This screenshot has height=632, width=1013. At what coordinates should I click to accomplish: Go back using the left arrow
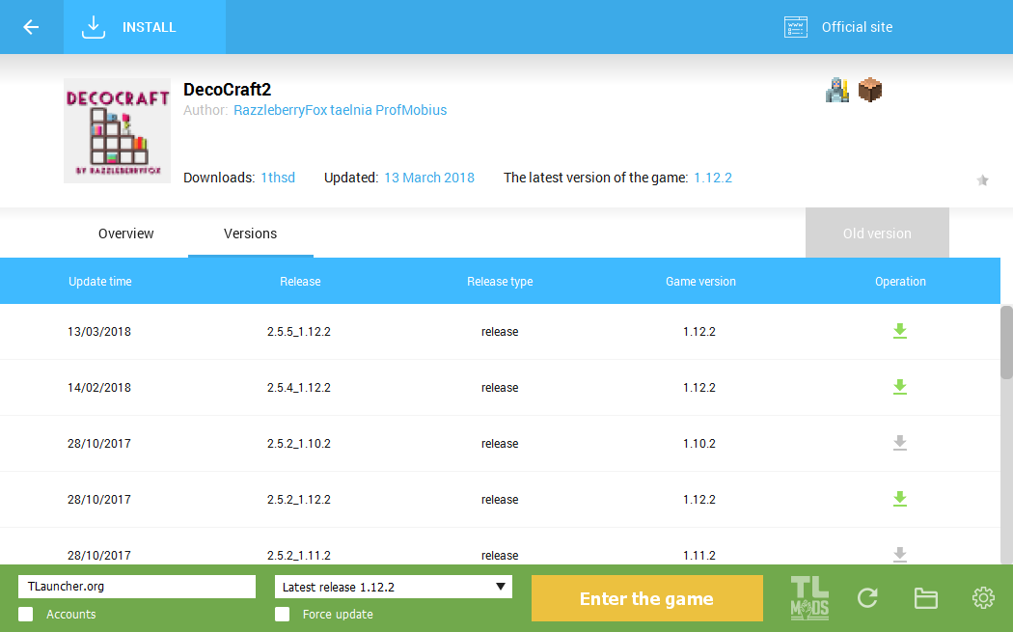(x=31, y=27)
